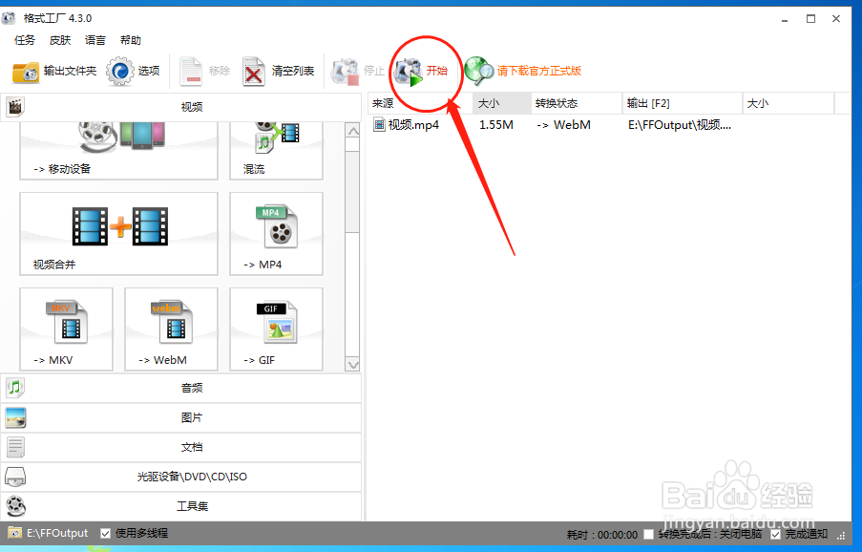This screenshot has width=862, height=552.
Task: Click the 耗时 00:00:00 timer
Action: [x=602, y=535]
